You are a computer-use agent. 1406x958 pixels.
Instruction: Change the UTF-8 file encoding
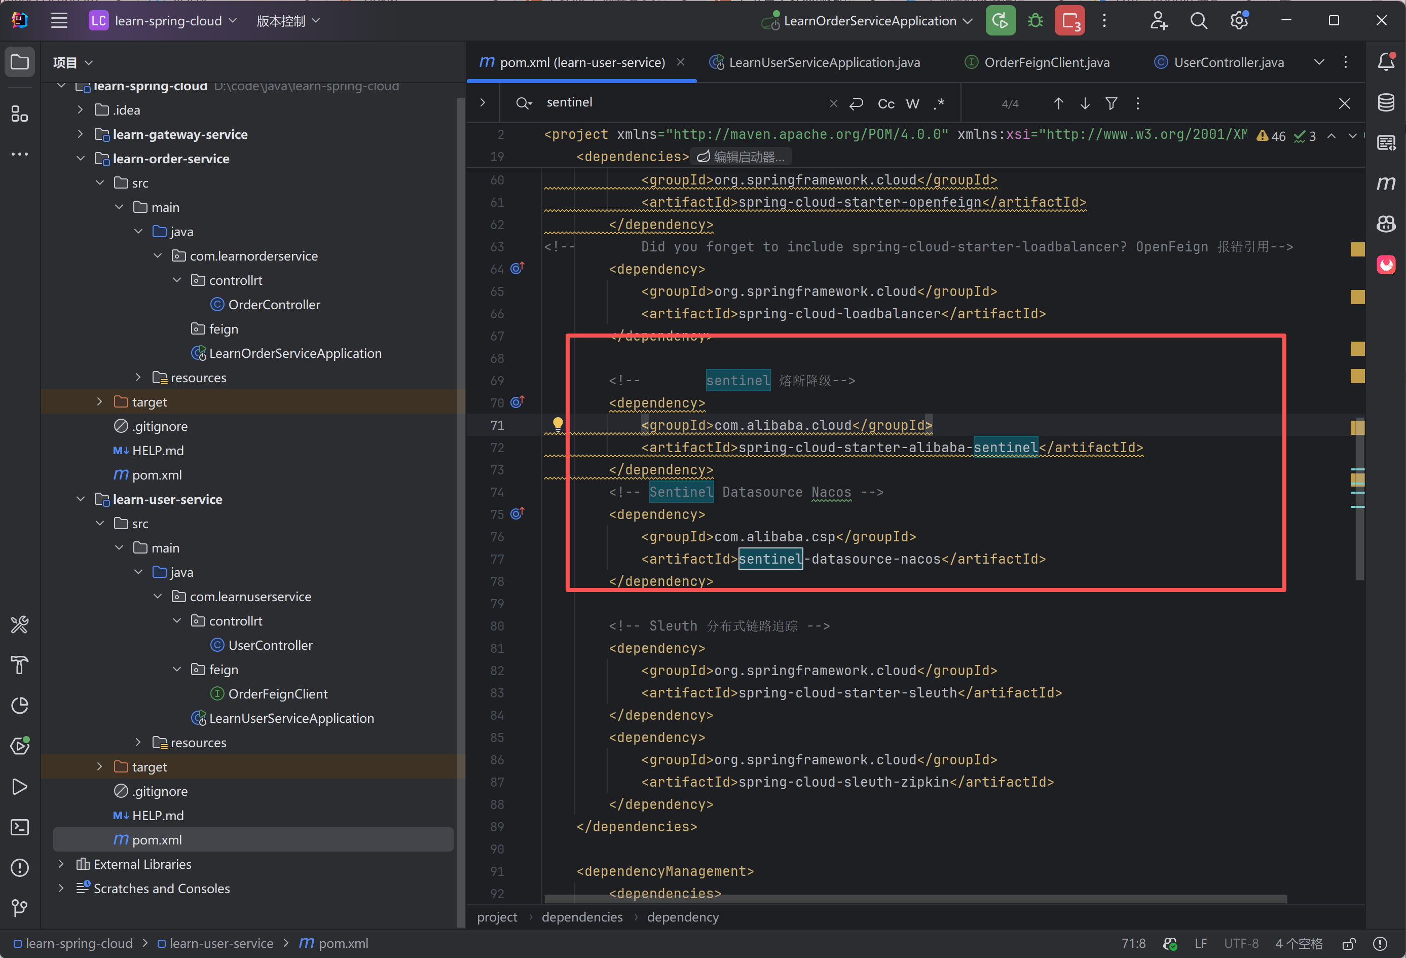tap(1241, 943)
